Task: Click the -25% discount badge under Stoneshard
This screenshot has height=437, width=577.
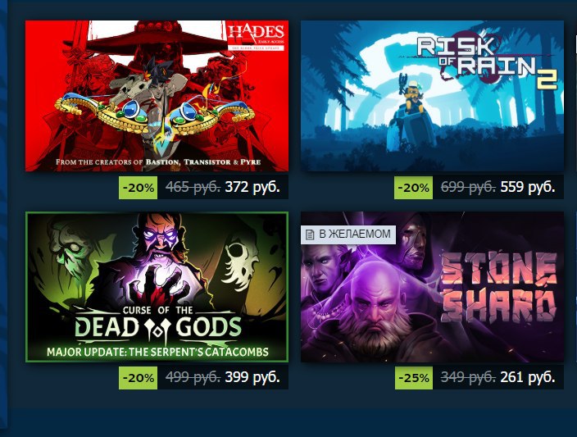Action: pos(414,378)
